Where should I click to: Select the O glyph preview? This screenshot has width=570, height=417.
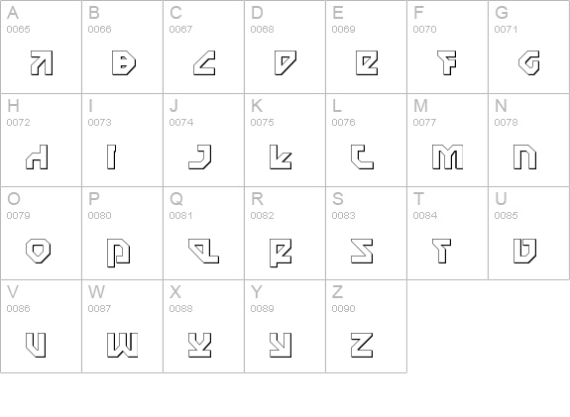[39, 251]
